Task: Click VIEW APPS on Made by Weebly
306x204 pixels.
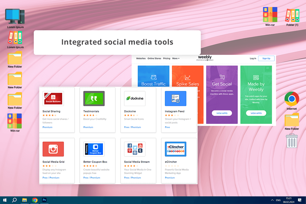Action: (x=256, y=113)
